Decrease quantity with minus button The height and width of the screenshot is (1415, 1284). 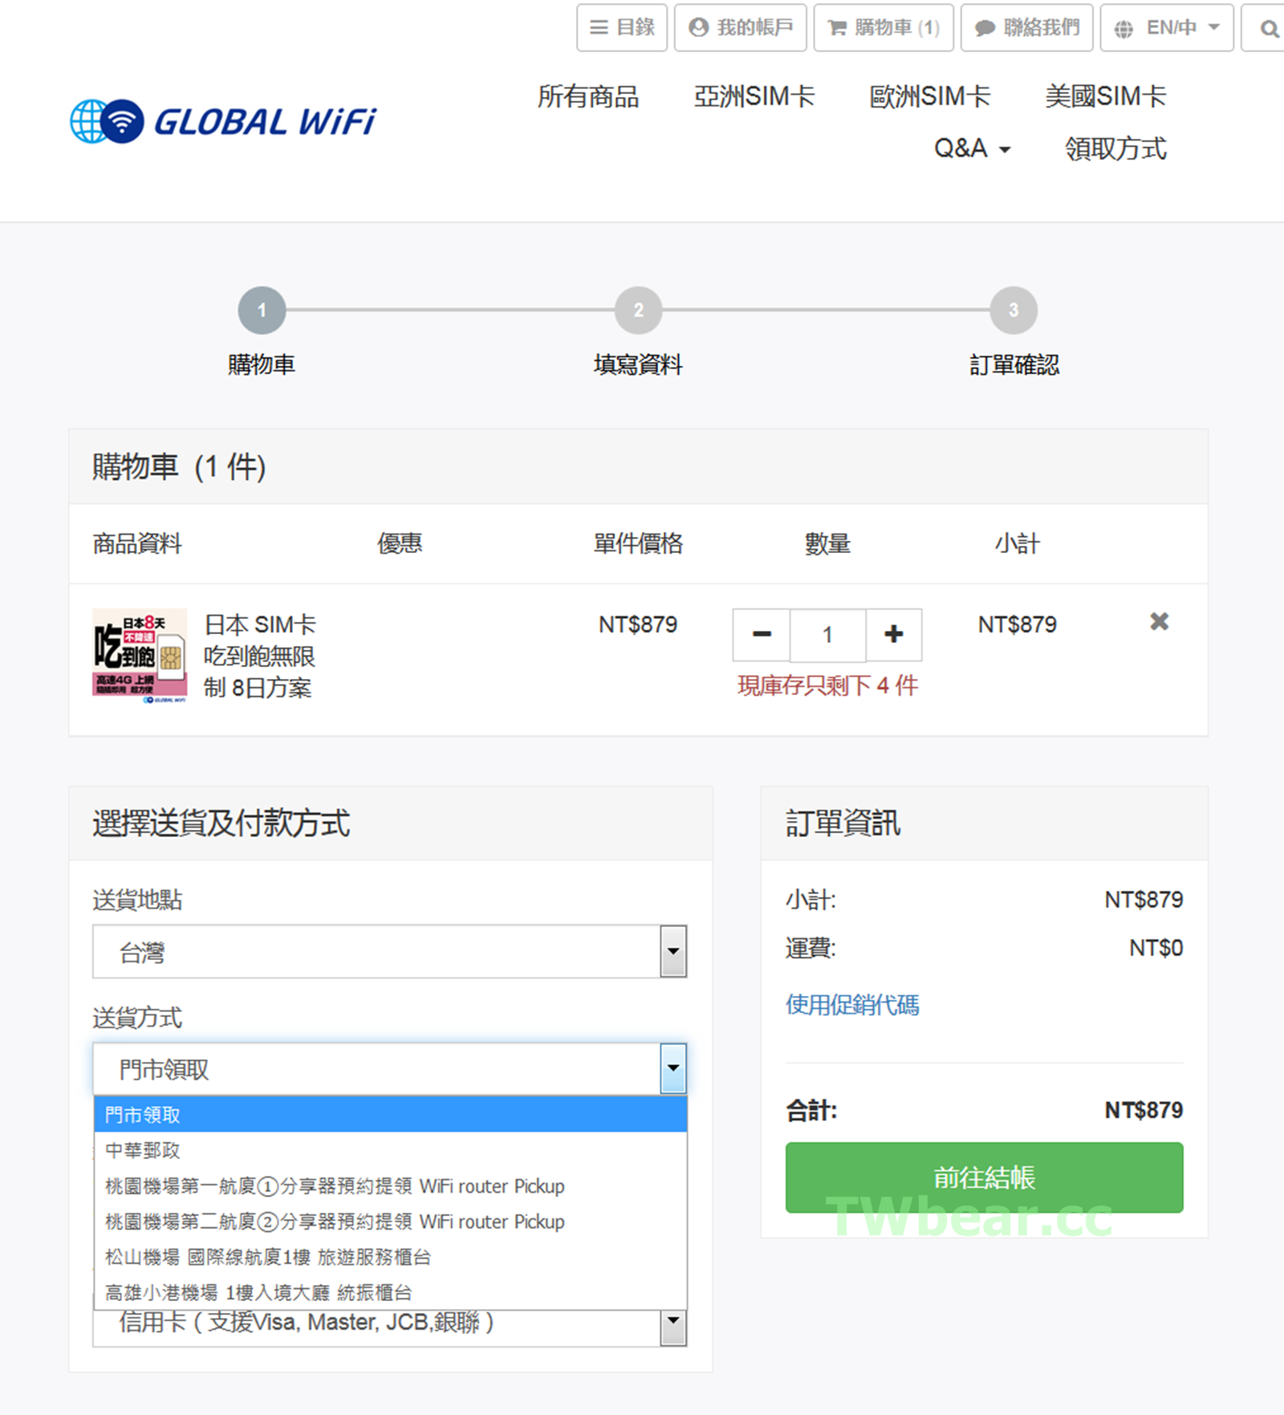[x=762, y=635]
